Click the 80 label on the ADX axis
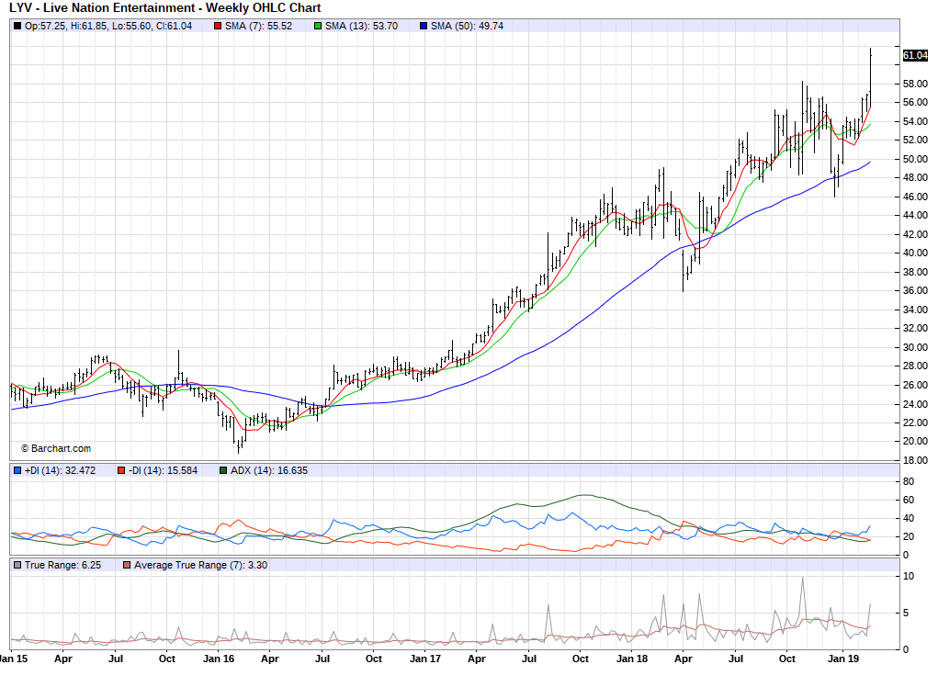This screenshot has width=938, height=687. (x=908, y=481)
